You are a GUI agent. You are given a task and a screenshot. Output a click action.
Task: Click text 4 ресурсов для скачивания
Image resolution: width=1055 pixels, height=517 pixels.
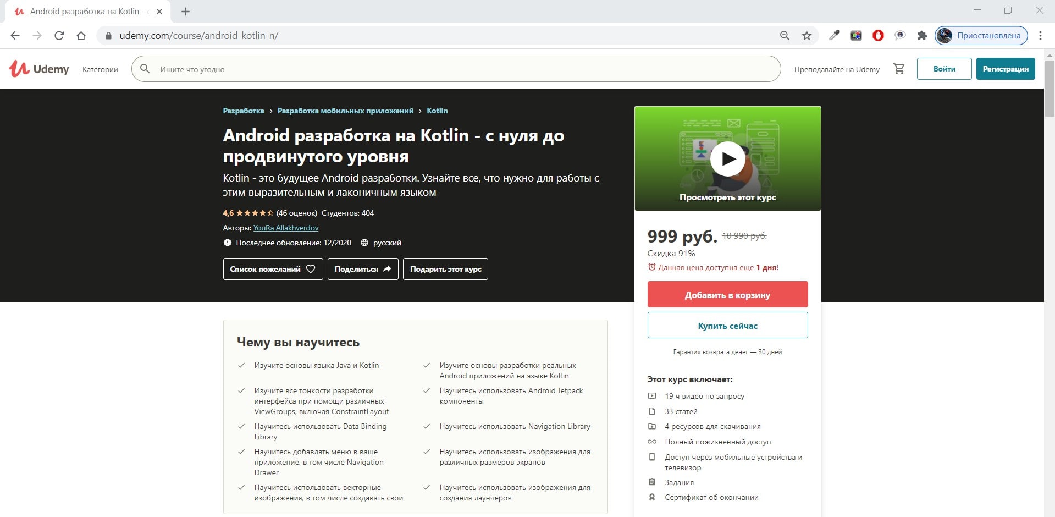point(712,426)
